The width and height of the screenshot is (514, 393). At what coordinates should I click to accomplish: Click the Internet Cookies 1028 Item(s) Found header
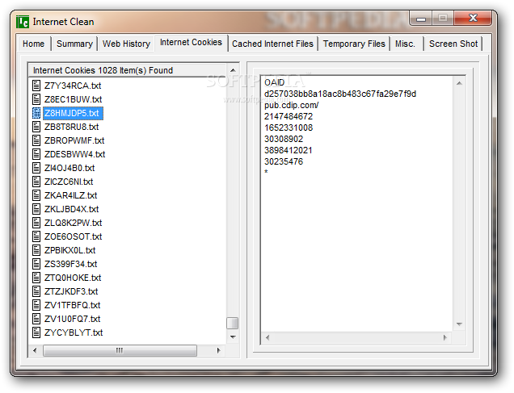[x=128, y=70]
